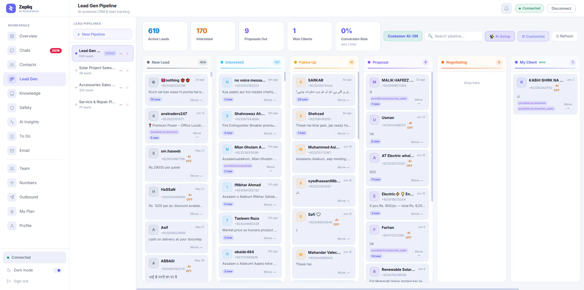Click the notifications bell icon
584x290 pixels.
click(x=506, y=9)
